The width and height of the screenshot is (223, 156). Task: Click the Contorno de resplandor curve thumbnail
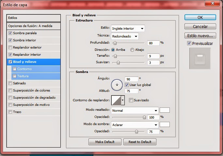pyautogui.click(x=116, y=100)
